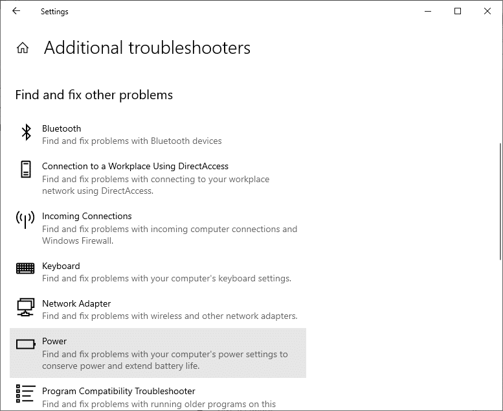
Task: Choose the Keyboard troubleshooter label
Action: pos(61,266)
